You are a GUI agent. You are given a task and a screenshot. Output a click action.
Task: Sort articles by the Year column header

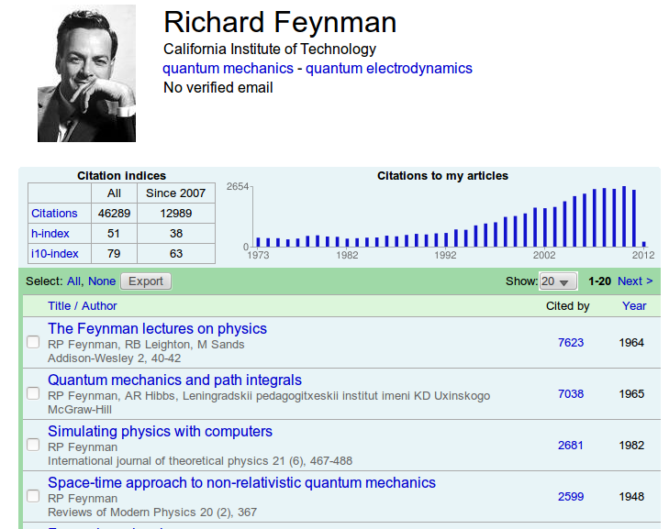tap(633, 306)
